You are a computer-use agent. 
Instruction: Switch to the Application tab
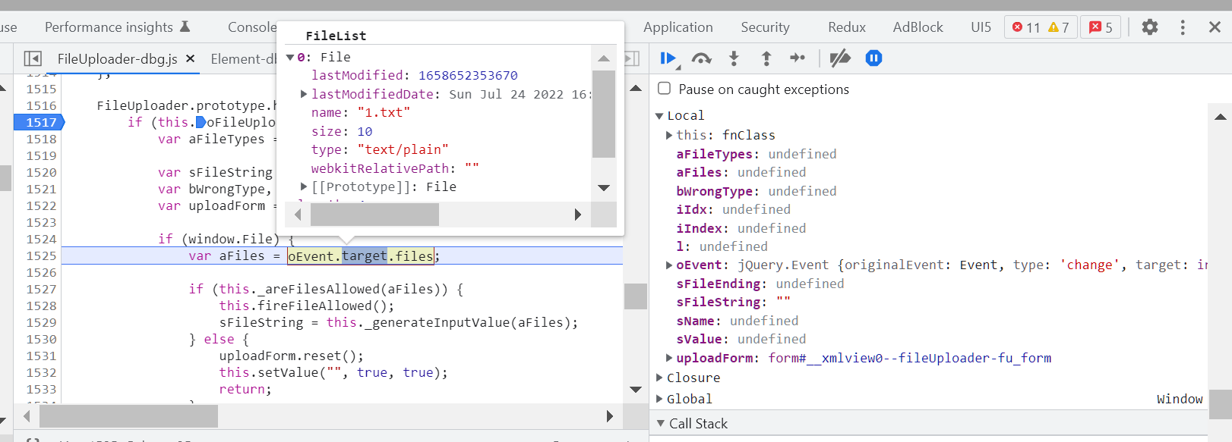click(678, 27)
